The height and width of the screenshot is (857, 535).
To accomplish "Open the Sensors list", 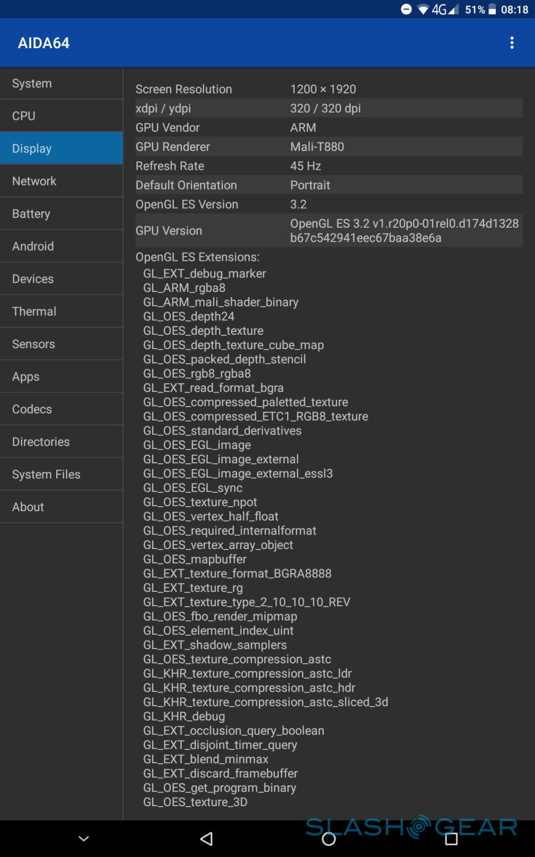I will point(62,344).
